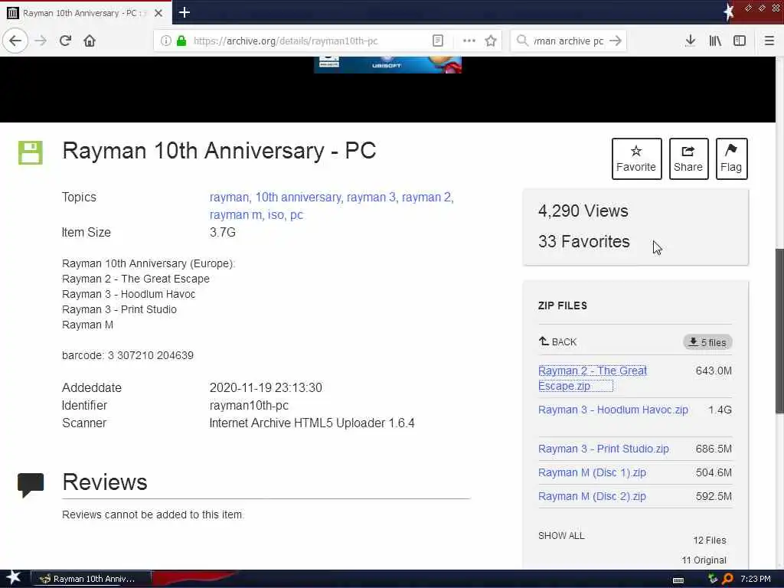
Task: Open the 'rayman 3' topic link
Action: point(371,197)
